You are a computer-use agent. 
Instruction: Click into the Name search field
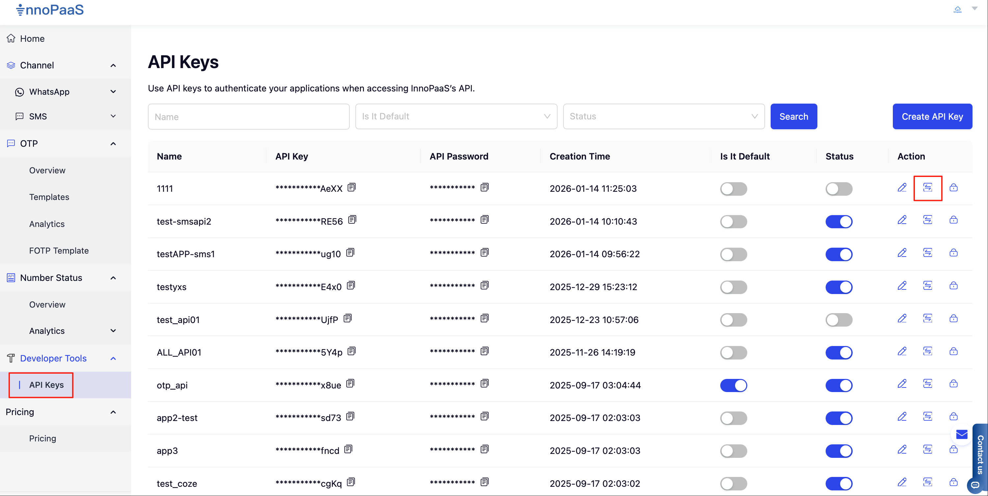[x=248, y=116]
